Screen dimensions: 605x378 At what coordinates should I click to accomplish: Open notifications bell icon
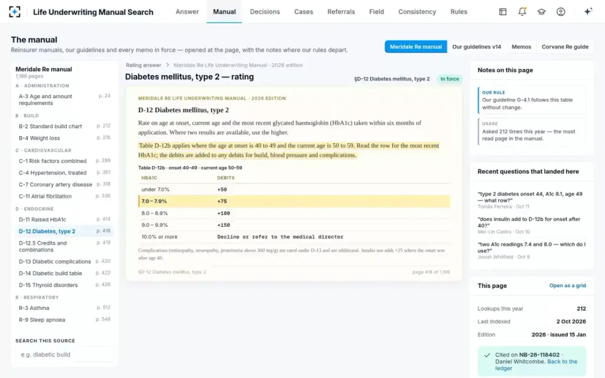pyautogui.click(x=522, y=12)
